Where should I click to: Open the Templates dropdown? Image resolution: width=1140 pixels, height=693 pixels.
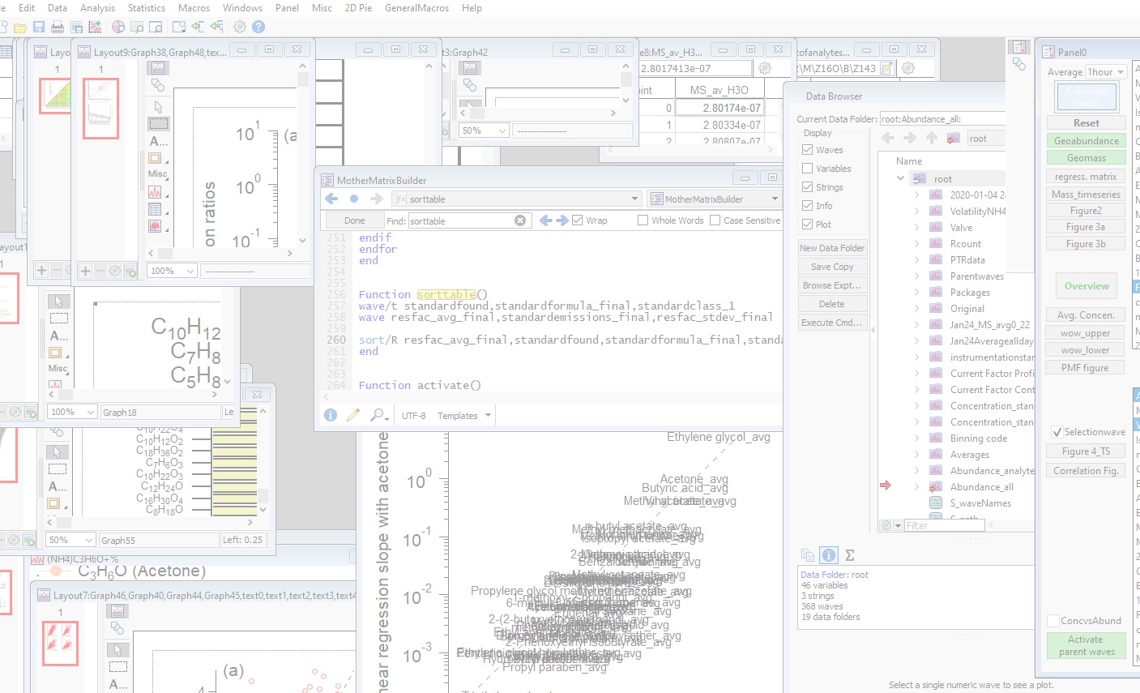pos(464,416)
